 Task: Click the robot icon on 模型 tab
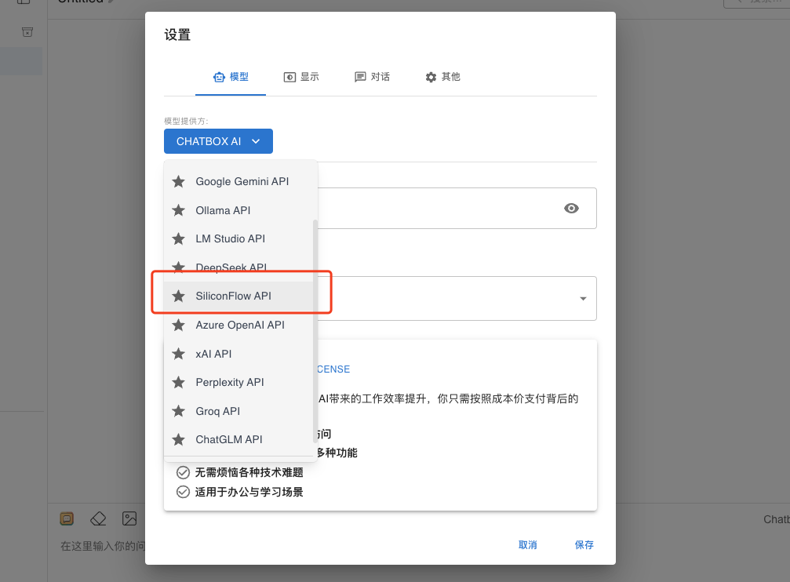click(219, 77)
